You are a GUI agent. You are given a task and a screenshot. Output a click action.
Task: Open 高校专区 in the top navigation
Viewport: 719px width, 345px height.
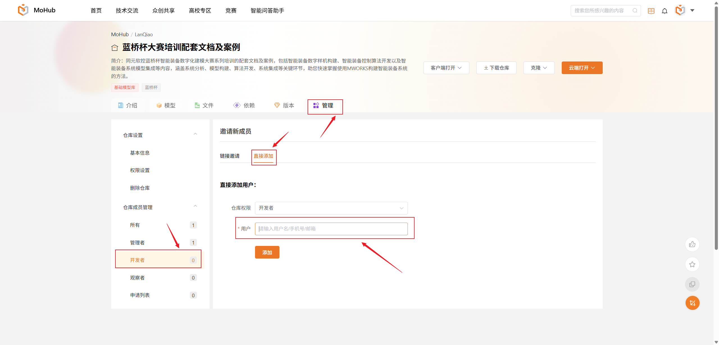pos(200,10)
